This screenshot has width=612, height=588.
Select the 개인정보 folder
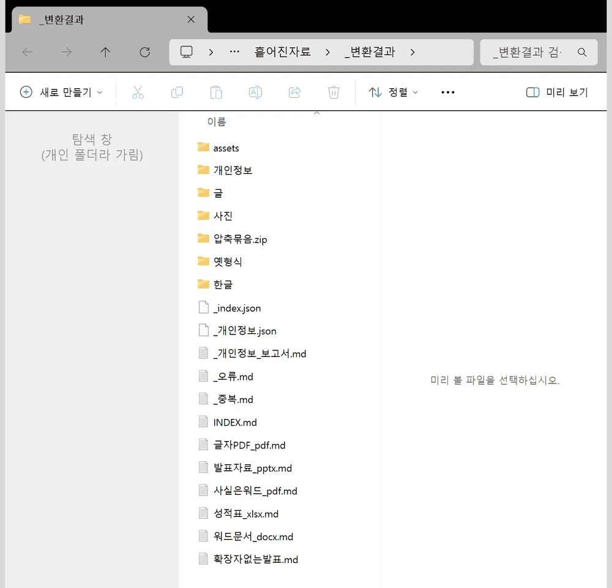tap(225, 170)
